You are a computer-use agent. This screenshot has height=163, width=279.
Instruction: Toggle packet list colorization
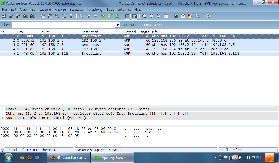[x=127, y=16]
